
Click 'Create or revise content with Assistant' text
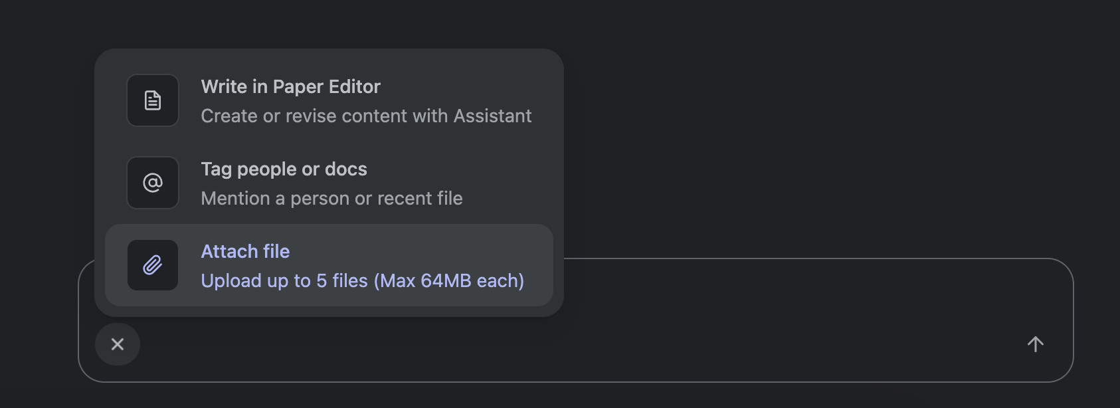click(x=366, y=116)
